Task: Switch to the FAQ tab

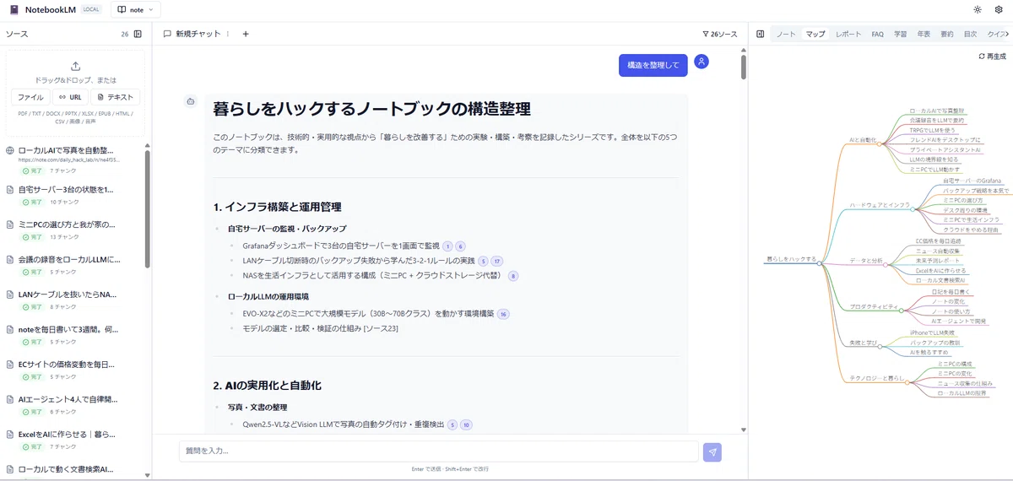Action: 878,35
